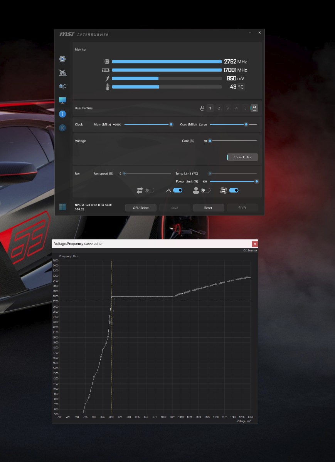The image size is (335, 462).
Task: Open the Curve Editor button
Action: 242,157
